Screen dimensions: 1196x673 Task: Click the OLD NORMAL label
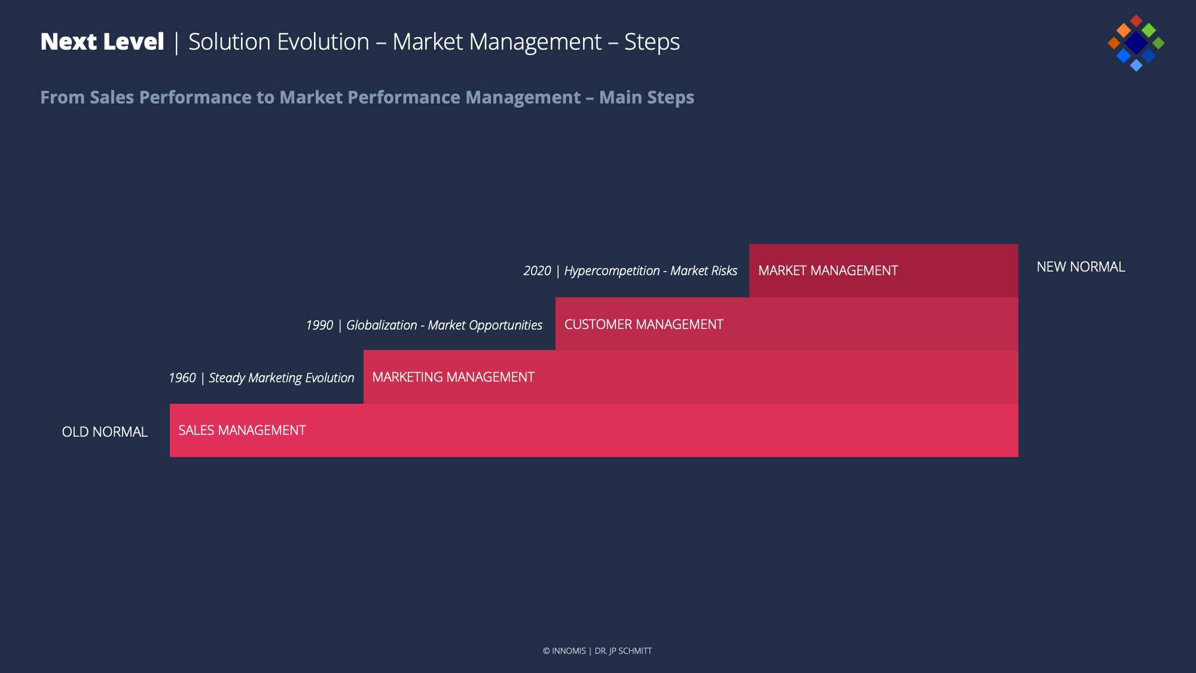[105, 432]
